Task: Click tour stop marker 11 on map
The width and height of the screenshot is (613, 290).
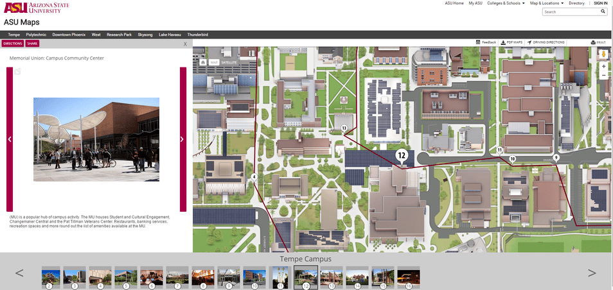Action: [500, 150]
